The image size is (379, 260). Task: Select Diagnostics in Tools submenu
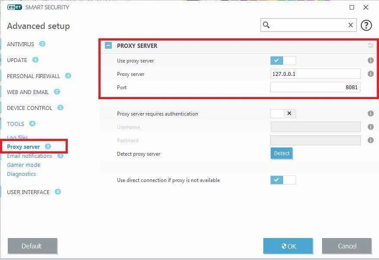click(21, 174)
